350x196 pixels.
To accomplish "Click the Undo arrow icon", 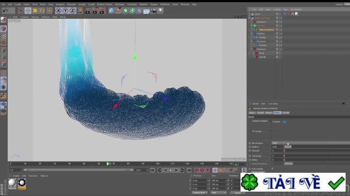I will [x=5, y=11].
